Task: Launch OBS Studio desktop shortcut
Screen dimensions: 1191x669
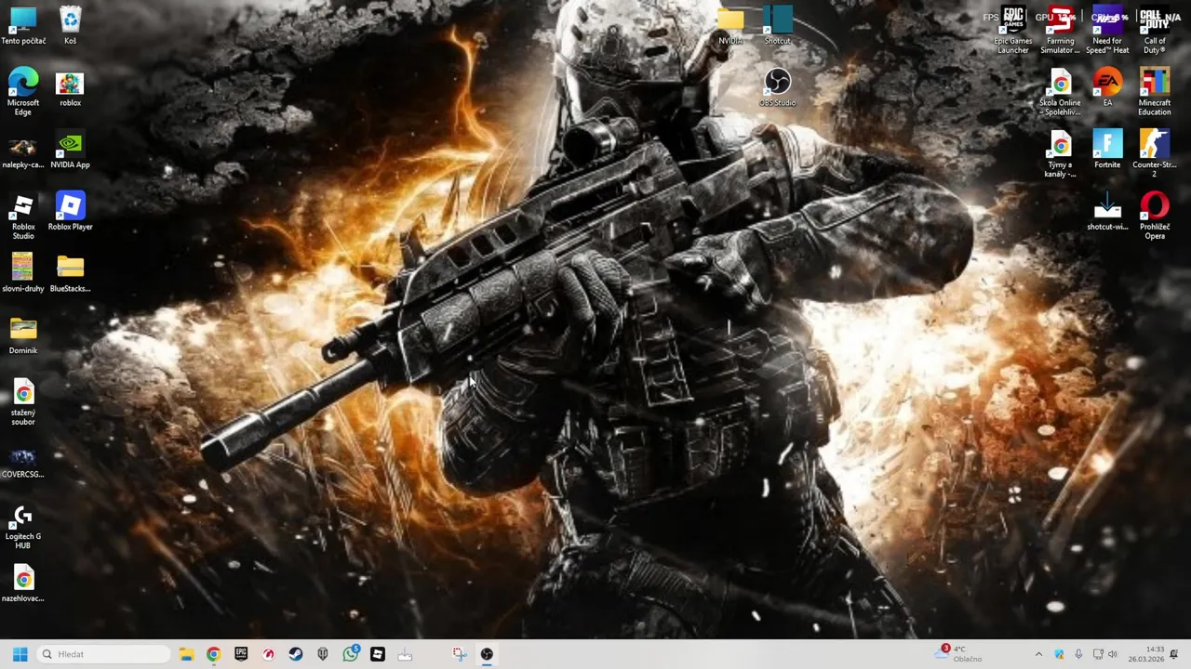Action: pyautogui.click(x=777, y=88)
